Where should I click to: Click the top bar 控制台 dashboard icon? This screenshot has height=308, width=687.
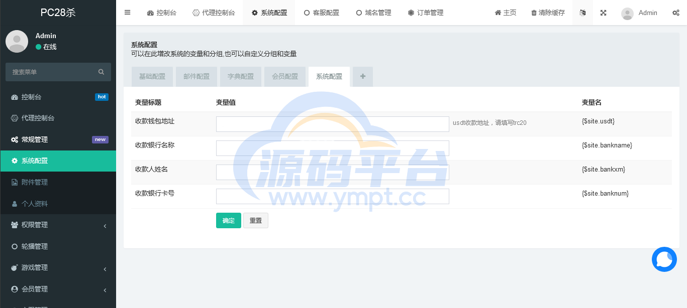(x=150, y=13)
